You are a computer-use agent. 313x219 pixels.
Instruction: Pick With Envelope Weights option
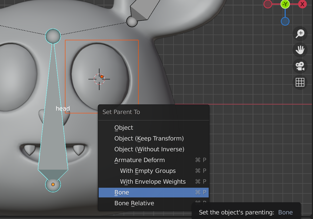pyautogui.click(x=153, y=182)
